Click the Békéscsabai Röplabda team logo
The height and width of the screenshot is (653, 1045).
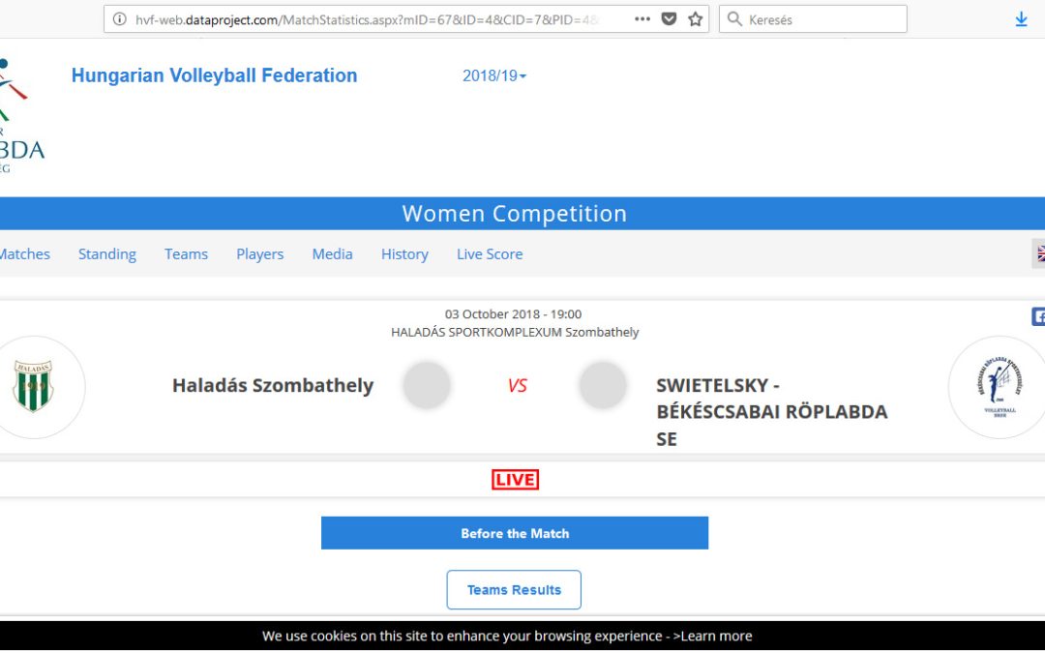click(x=997, y=386)
